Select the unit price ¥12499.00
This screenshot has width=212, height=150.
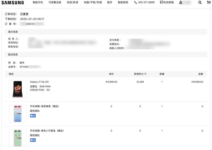click(x=111, y=82)
